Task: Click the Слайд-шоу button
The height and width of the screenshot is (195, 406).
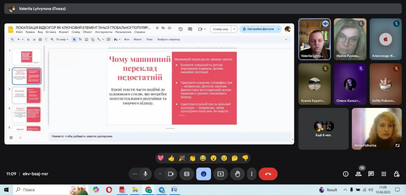Action: click(220, 29)
